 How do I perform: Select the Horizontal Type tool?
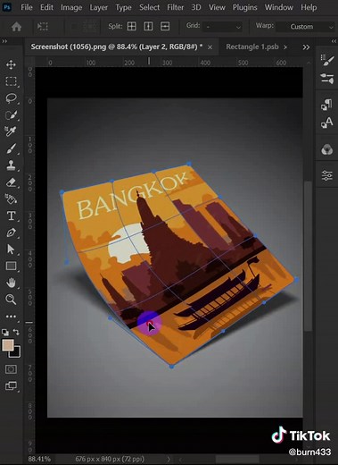pyautogui.click(x=11, y=216)
